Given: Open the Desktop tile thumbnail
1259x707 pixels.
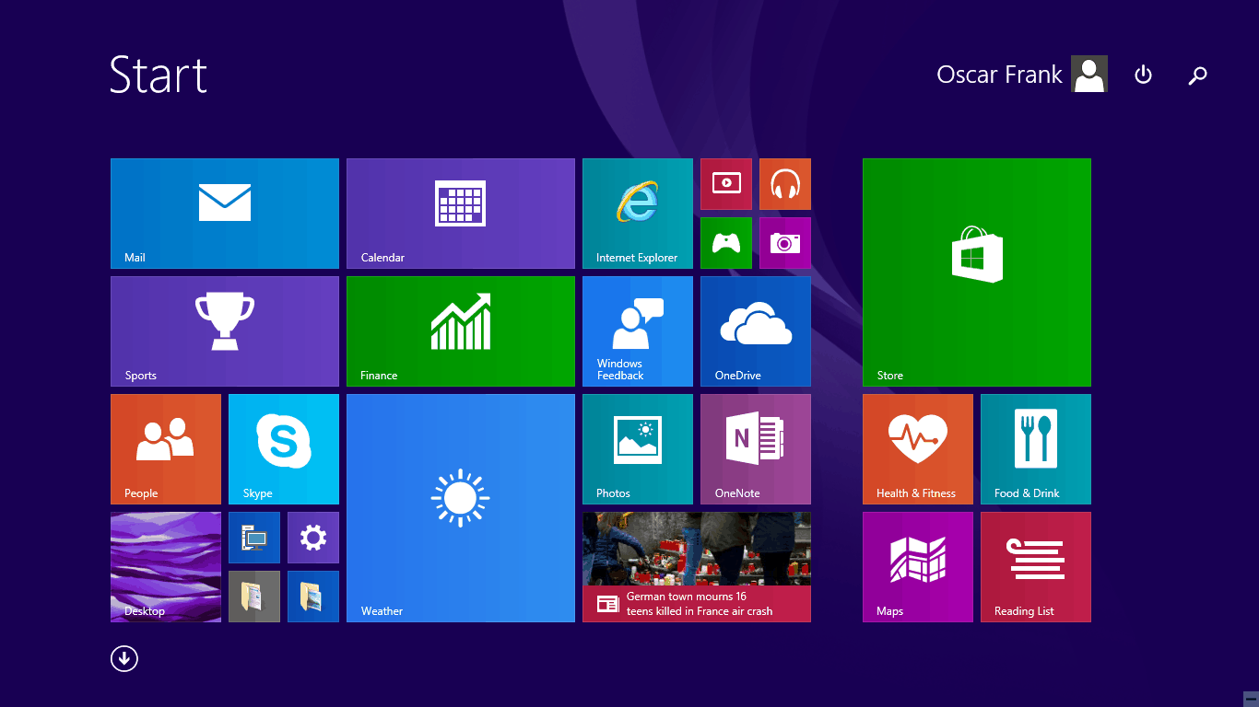Looking at the screenshot, I should tap(166, 567).
